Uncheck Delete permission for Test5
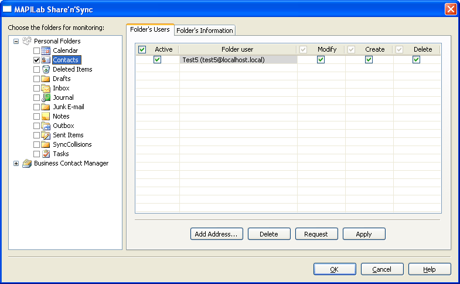The width and height of the screenshot is (460, 284). coord(416,60)
